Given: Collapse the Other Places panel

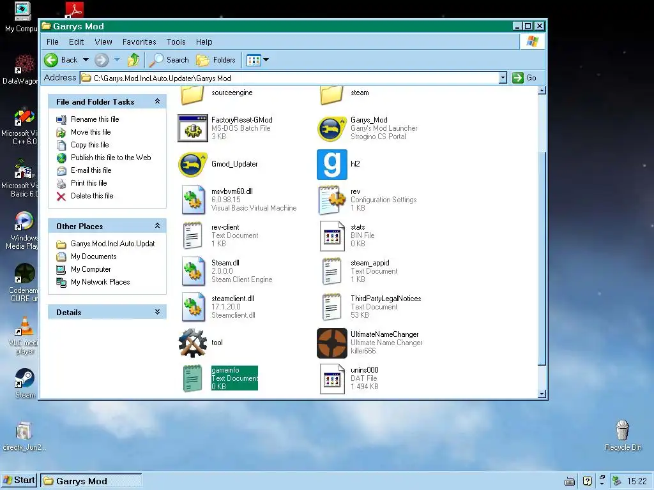Looking at the screenshot, I should [157, 225].
